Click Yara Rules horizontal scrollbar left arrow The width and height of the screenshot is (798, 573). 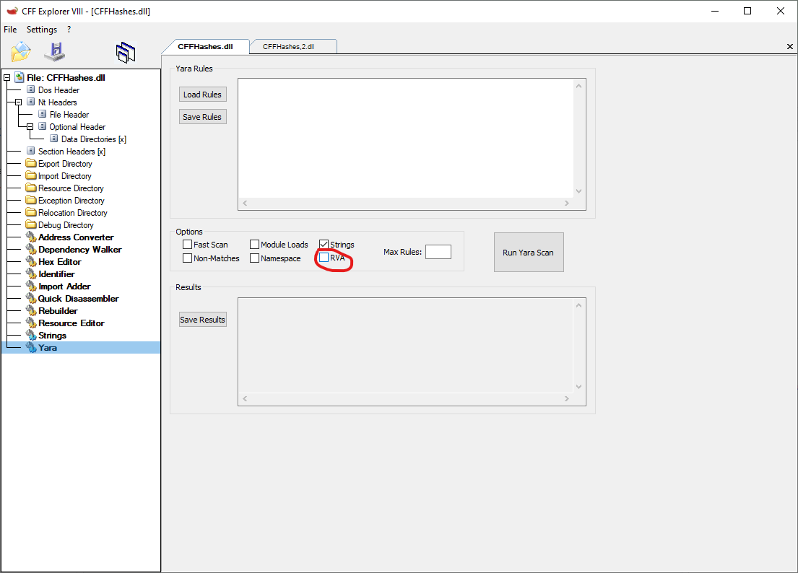point(245,203)
